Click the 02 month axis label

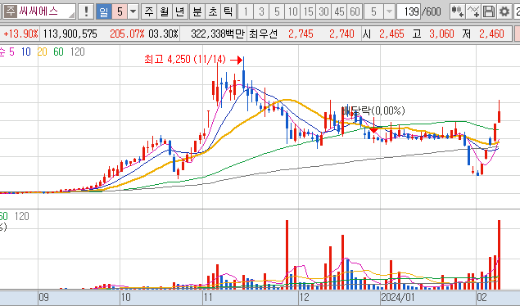click(x=482, y=297)
